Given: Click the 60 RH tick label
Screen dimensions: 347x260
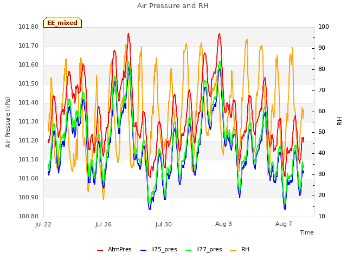Looking at the screenshot, I should pos(322,111).
